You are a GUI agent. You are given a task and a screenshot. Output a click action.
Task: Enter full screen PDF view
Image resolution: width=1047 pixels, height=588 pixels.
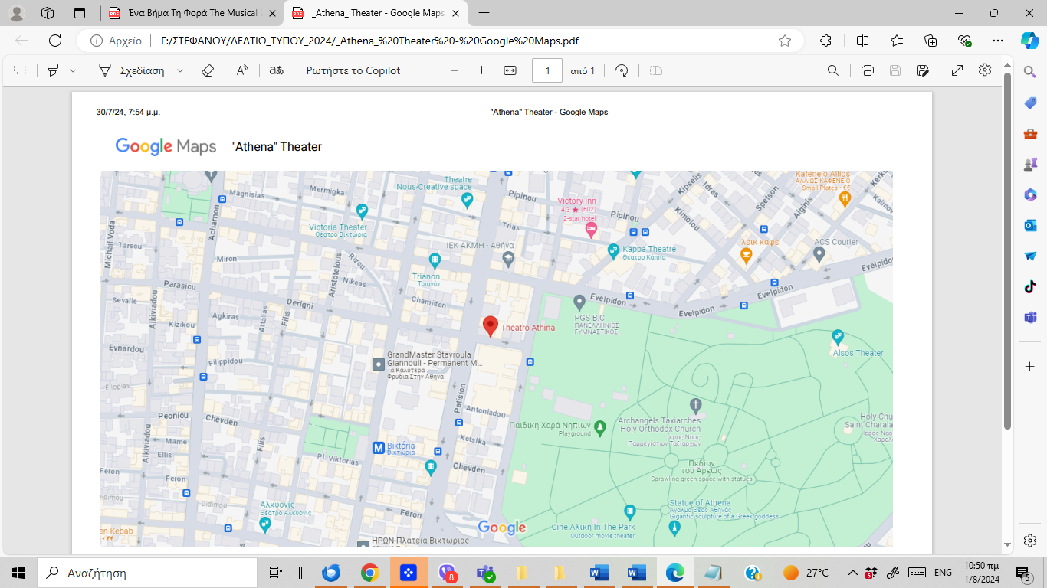pyautogui.click(x=957, y=70)
